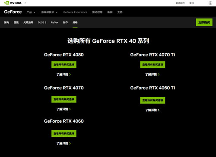Viewport: 216px width, 157px height.
Task: Open 新闻 in the GeForce navigation bar
Action: (110, 12)
